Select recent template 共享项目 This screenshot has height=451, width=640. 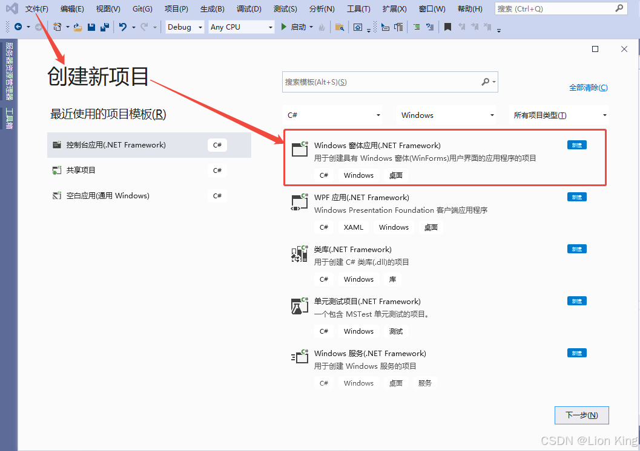click(149, 170)
